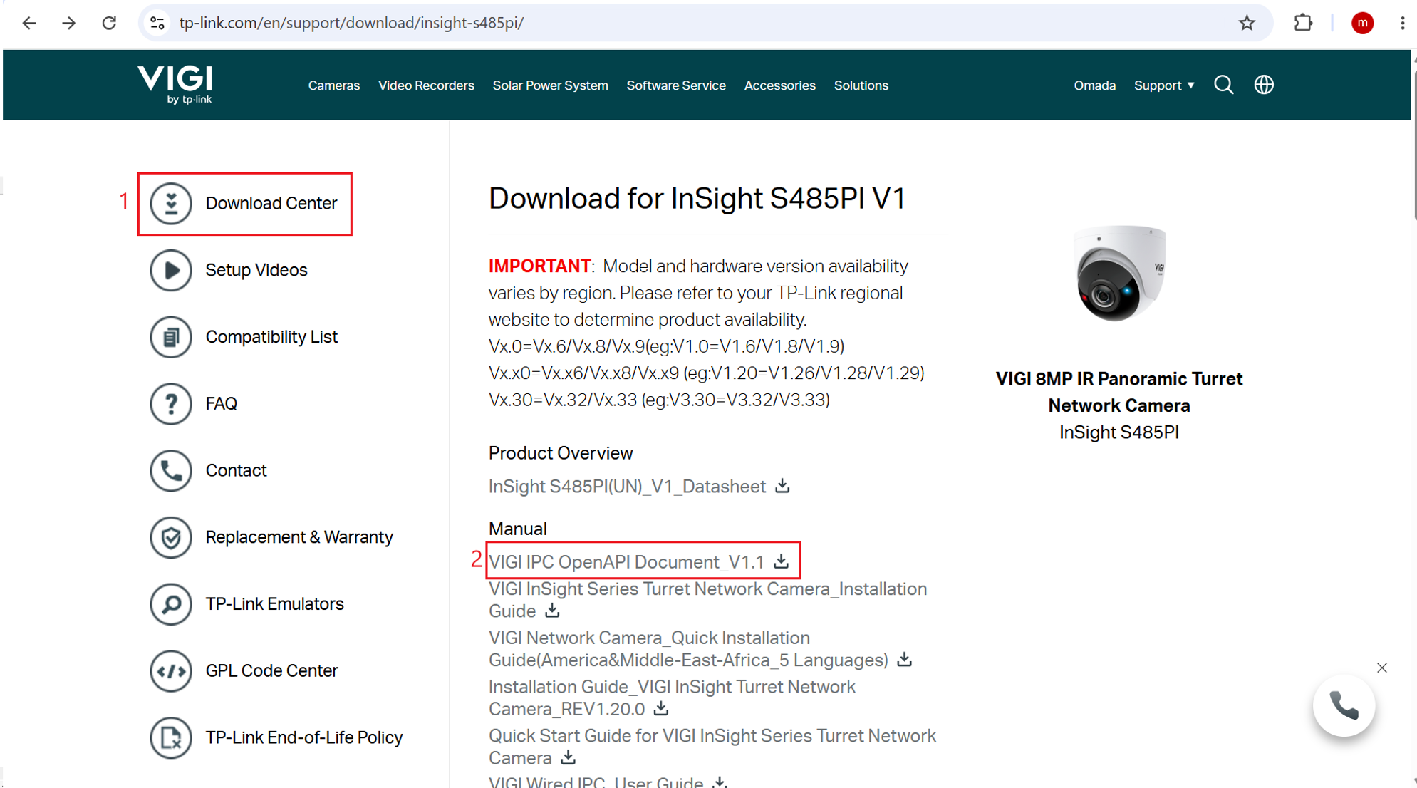
Task: Open the Chrome profile avatar
Action: (1362, 23)
